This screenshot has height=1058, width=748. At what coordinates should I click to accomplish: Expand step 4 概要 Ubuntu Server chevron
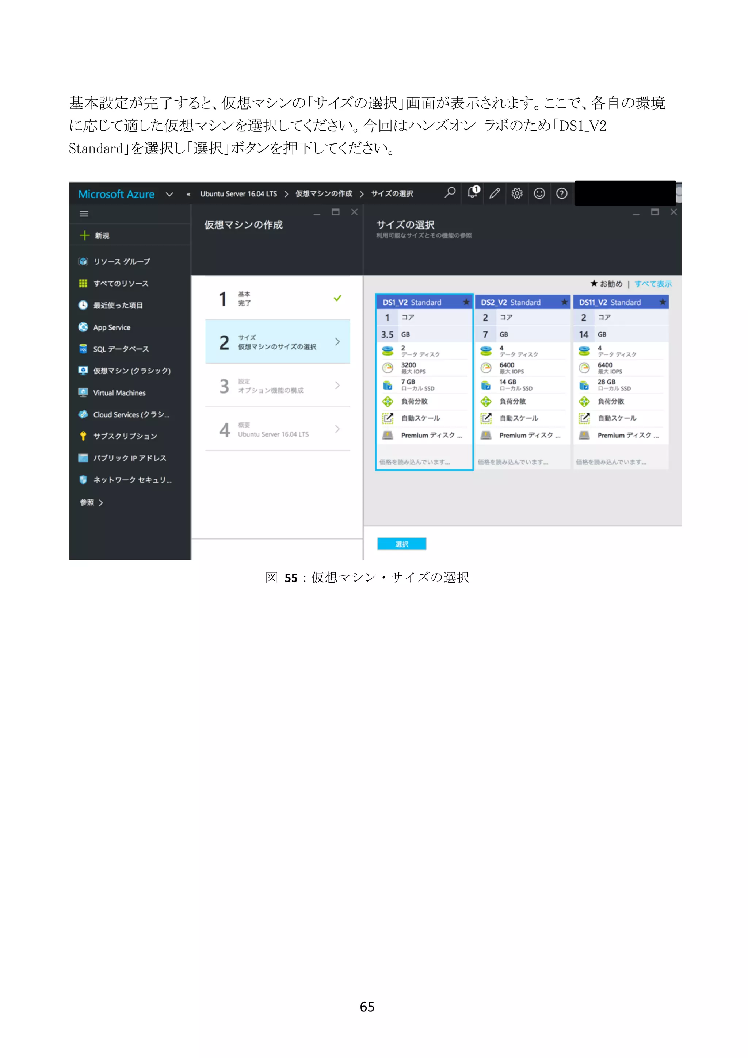click(x=337, y=429)
